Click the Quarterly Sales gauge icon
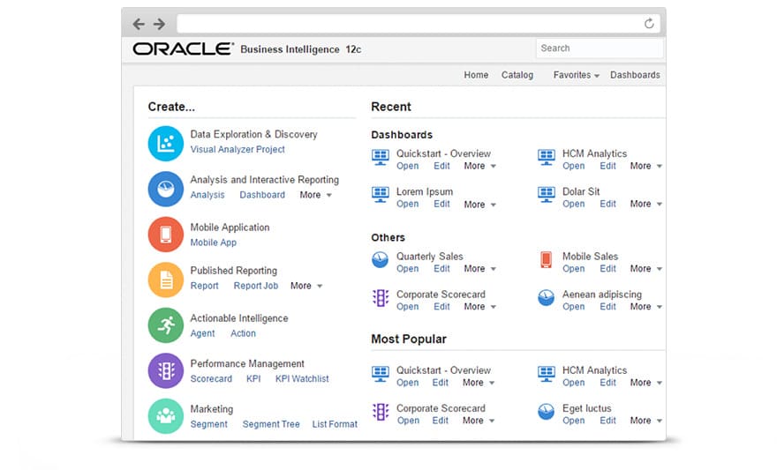 (380, 260)
